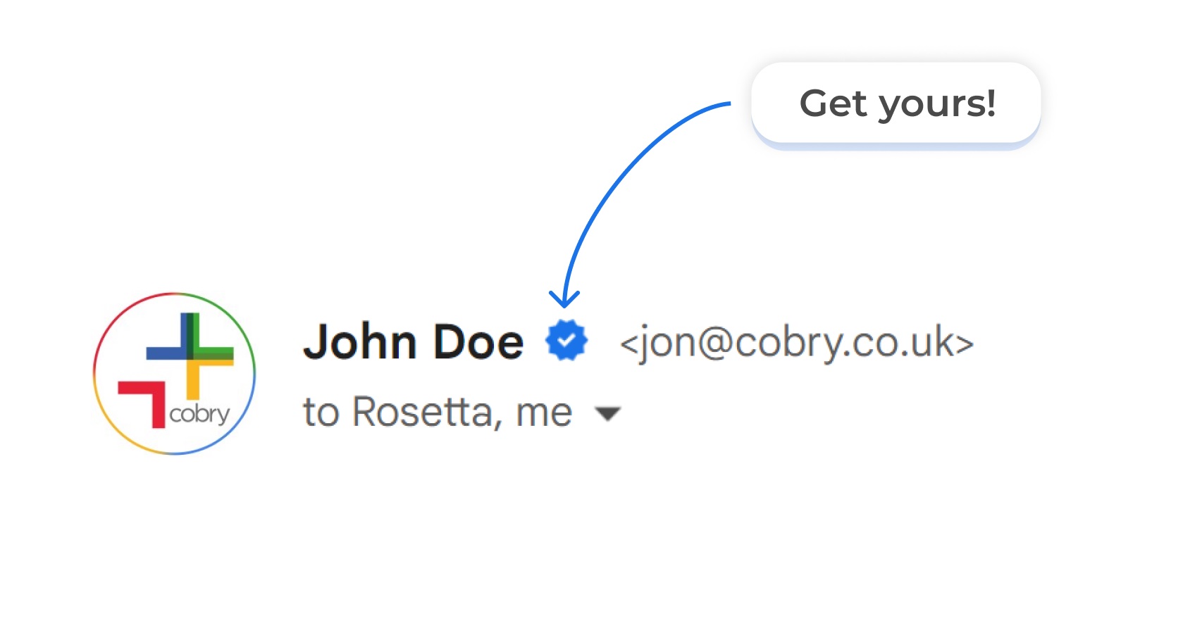
Task: Click the multicolored ring around avatar
Action: pos(175,294)
